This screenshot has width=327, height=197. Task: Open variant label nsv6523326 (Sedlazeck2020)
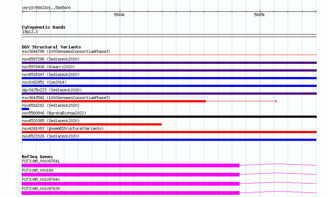pos(51,136)
